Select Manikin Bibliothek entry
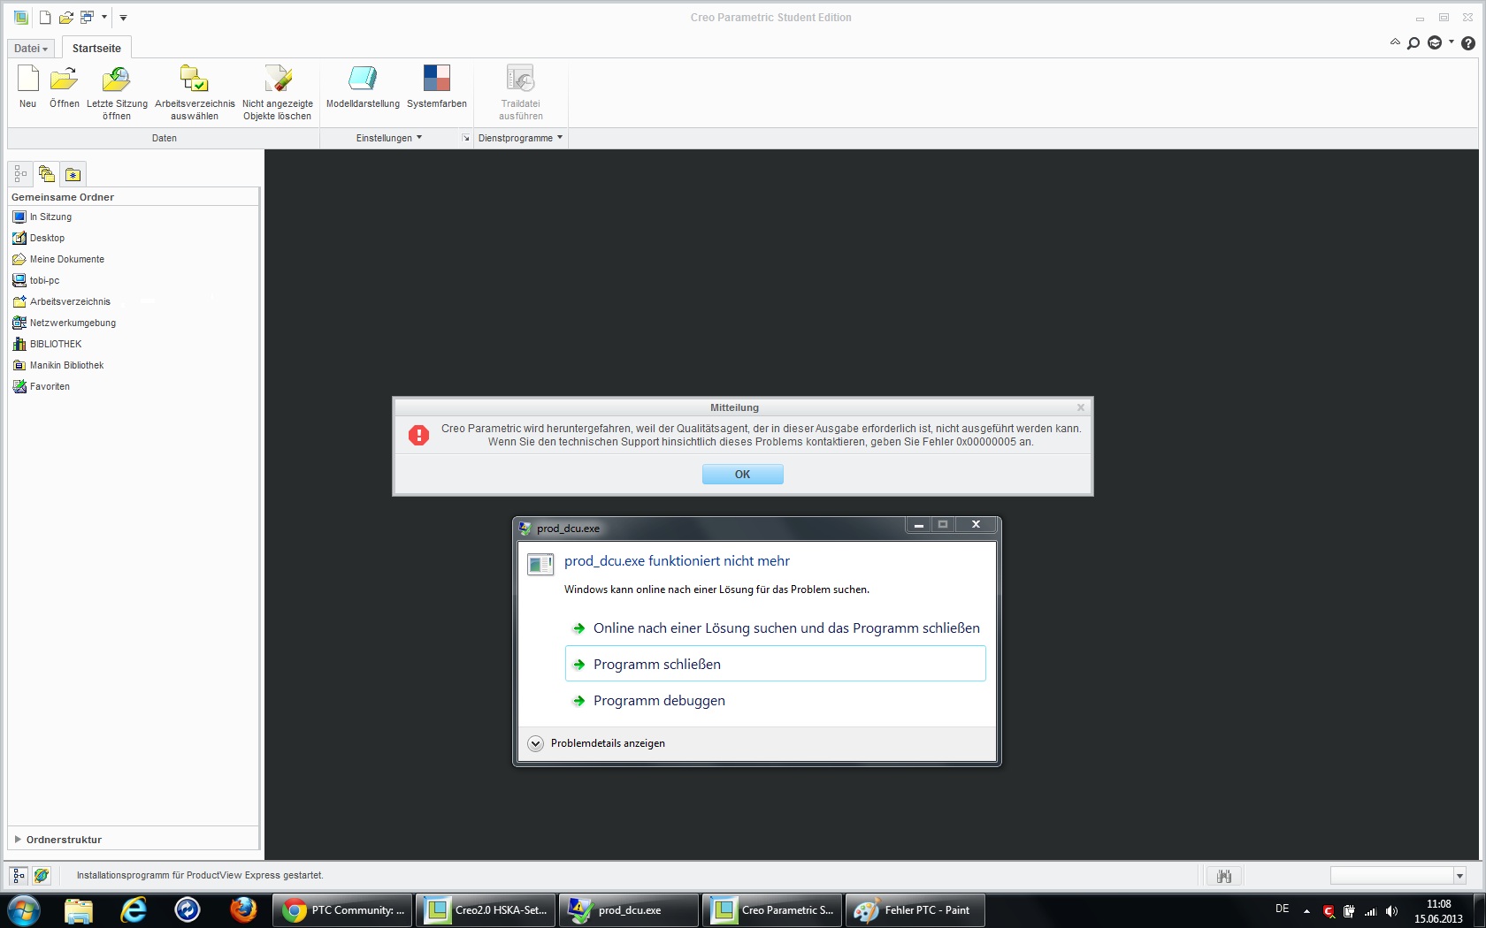The image size is (1486, 928). tap(66, 365)
